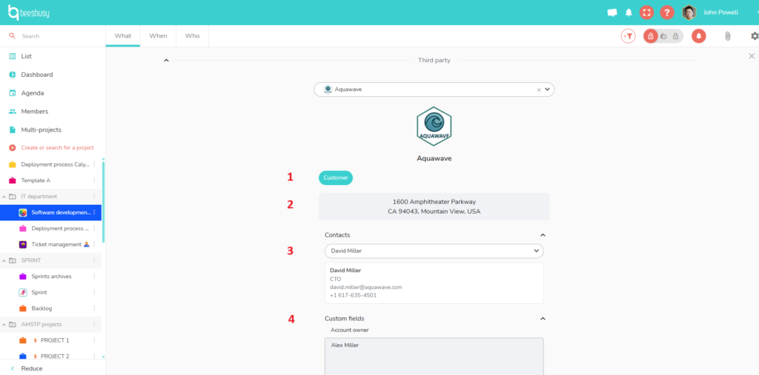This screenshot has height=375, width=759.
Task: Click the Software development project pie icon
Action: coord(23,212)
